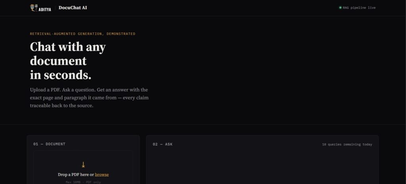Click the "Retrieval-Augmented Generation, Demonstrated" tagline
The height and width of the screenshot is (184, 406).
click(82, 34)
